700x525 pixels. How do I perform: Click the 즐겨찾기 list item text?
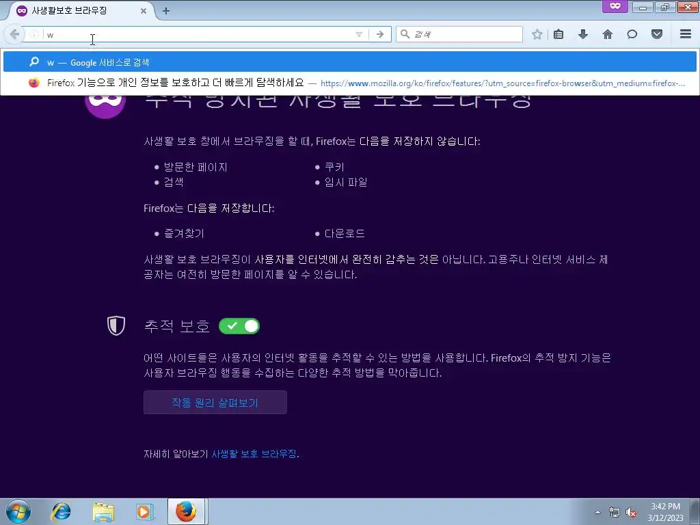pos(184,233)
